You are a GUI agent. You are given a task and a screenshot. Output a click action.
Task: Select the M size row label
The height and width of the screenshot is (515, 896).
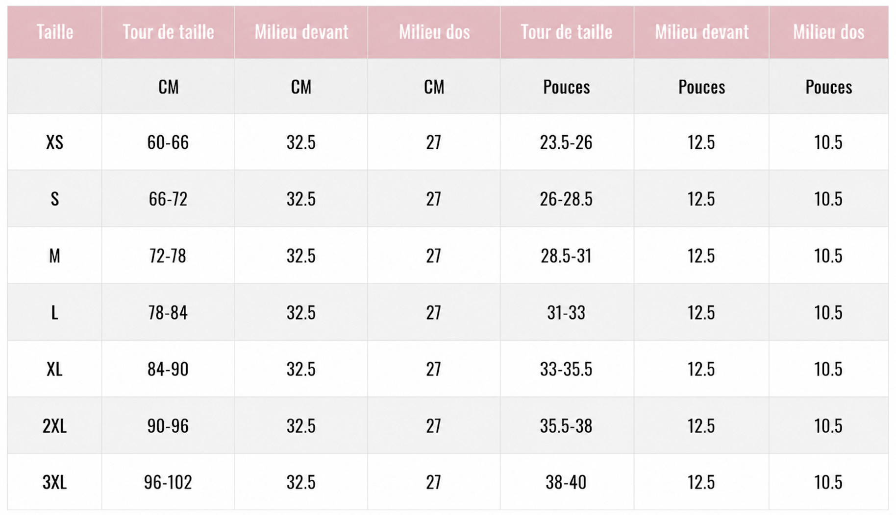[x=55, y=256]
